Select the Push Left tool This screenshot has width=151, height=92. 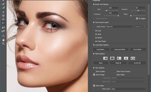pyautogui.click(x=3, y=23)
